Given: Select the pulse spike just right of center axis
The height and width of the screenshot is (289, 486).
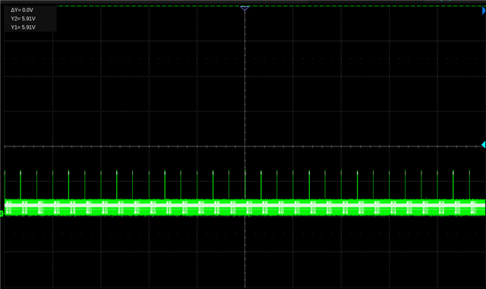Looking at the screenshot, I should pos(261,184).
